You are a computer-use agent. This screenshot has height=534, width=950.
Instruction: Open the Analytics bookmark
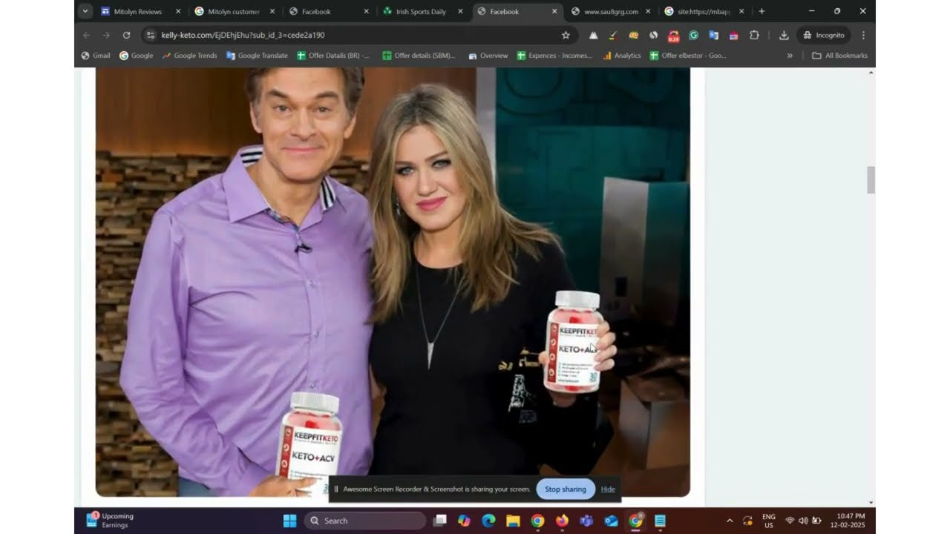622,56
